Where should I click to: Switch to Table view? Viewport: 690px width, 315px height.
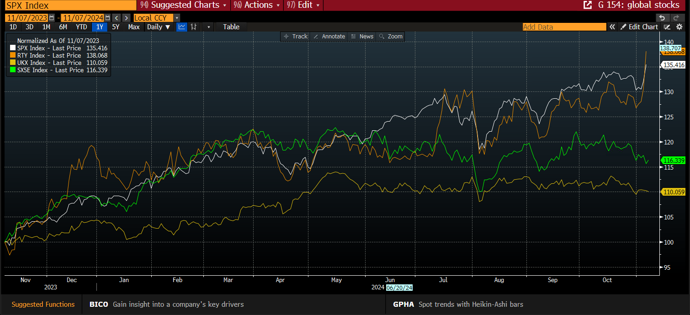coord(231,27)
